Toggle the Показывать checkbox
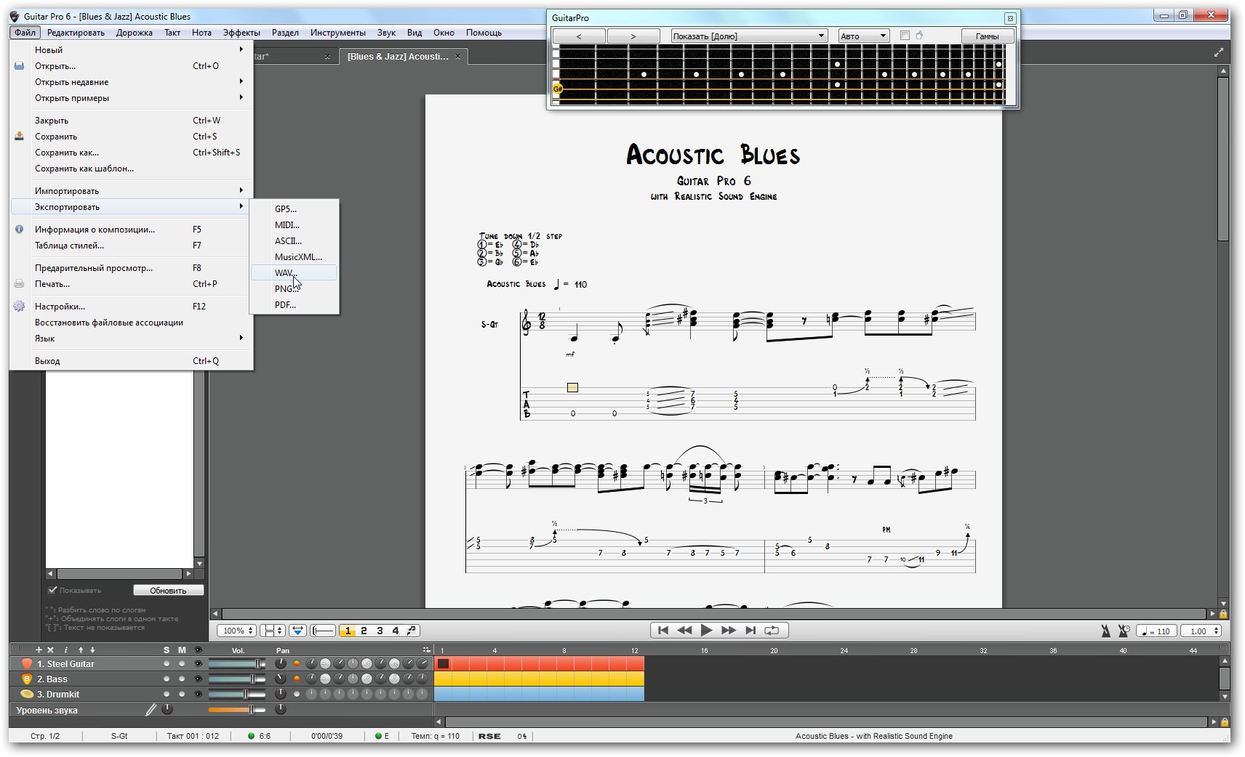The width and height of the screenshot is (1245, 757). [x=52, y=590]
